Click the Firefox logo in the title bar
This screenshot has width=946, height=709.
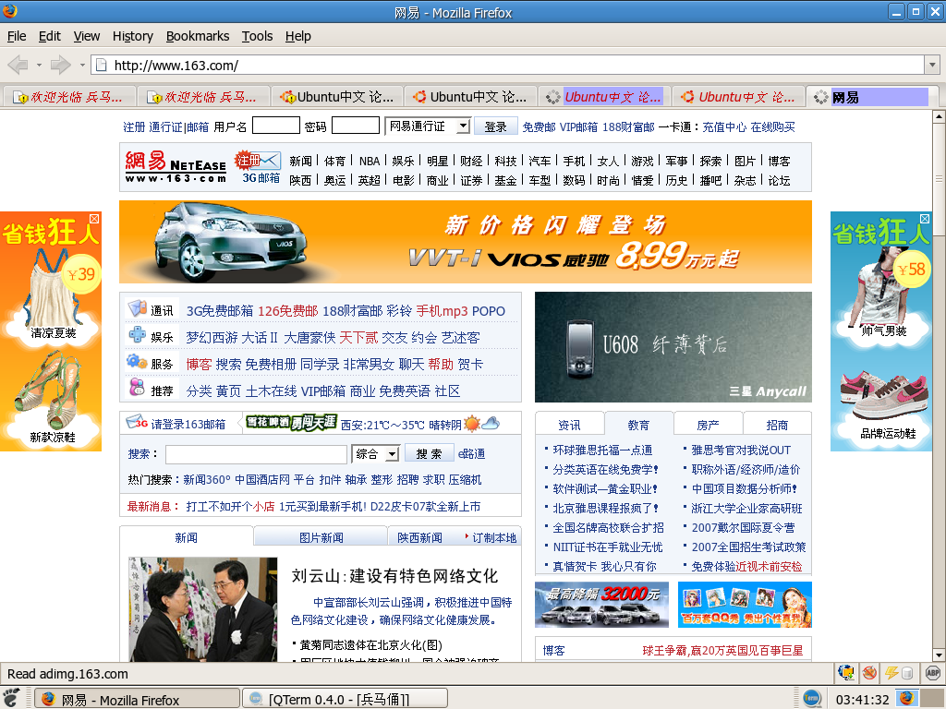click(x=10, y=11)
